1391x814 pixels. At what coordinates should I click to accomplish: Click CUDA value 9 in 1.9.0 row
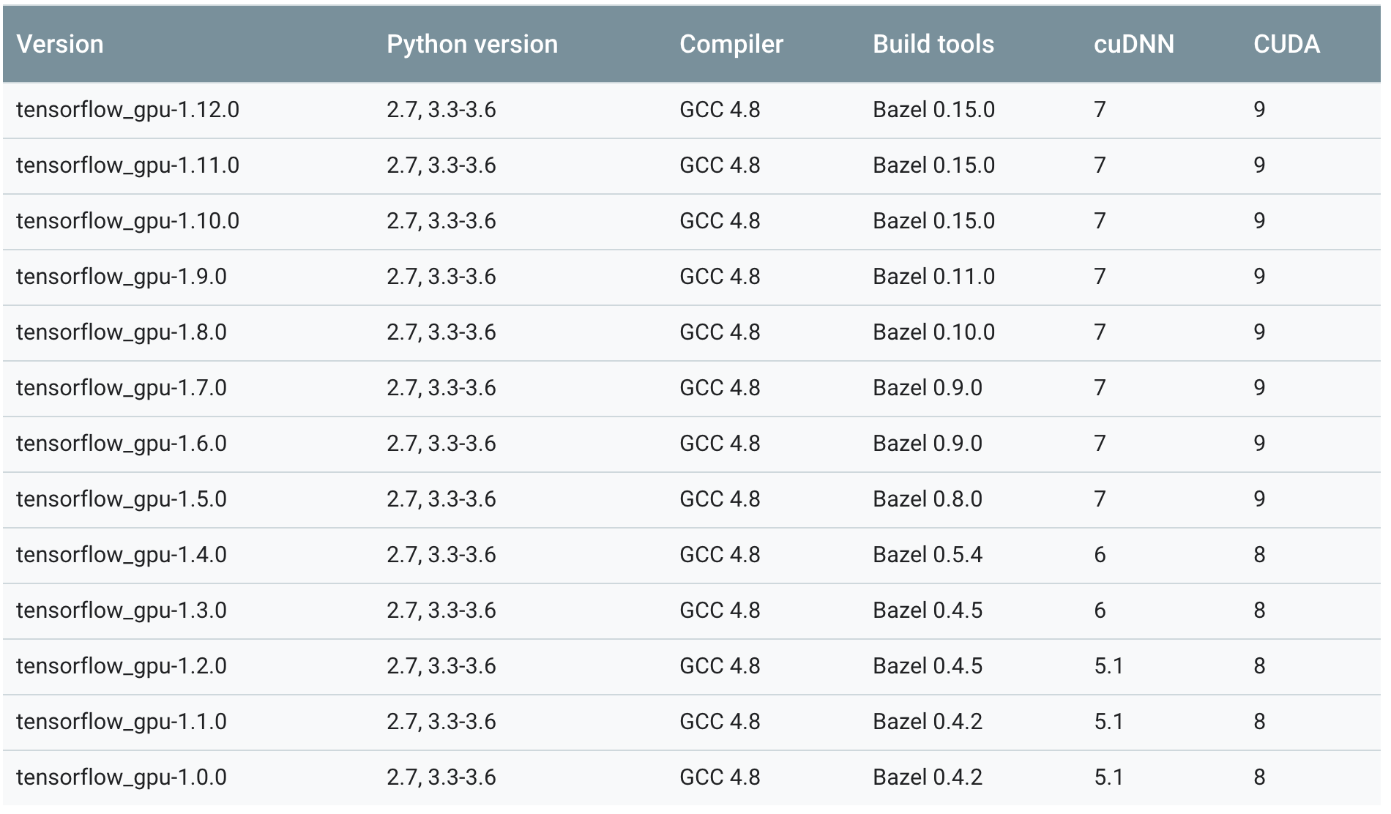point(1259,277)
